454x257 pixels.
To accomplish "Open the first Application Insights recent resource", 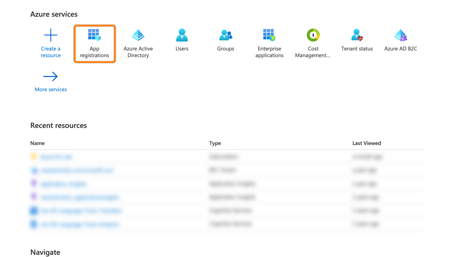I will pyautogui.click(x=64, y=184).
